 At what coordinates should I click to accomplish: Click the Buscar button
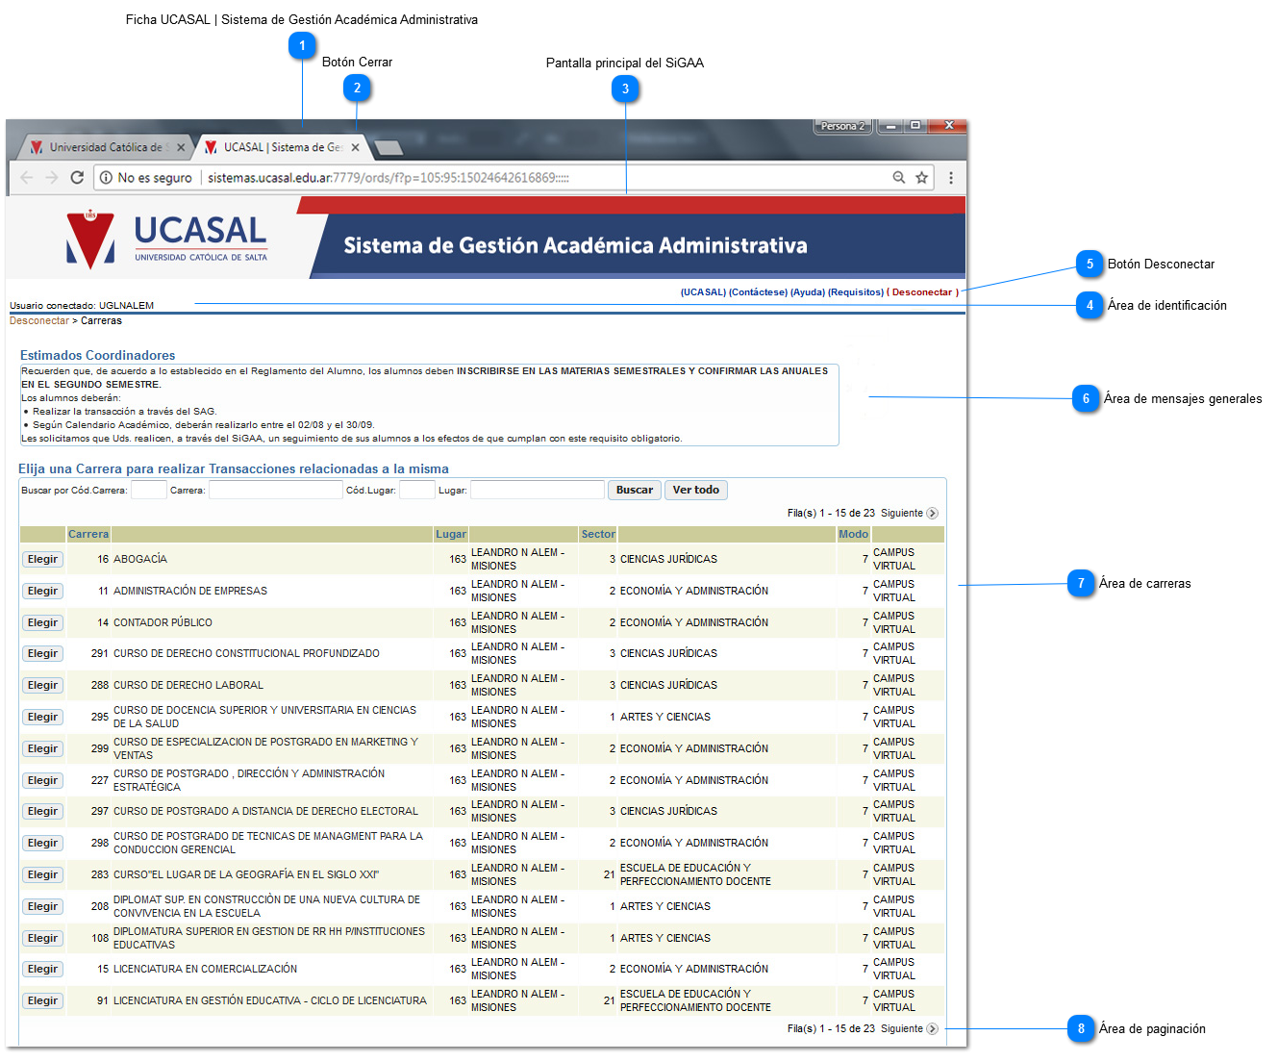point(635,490)
